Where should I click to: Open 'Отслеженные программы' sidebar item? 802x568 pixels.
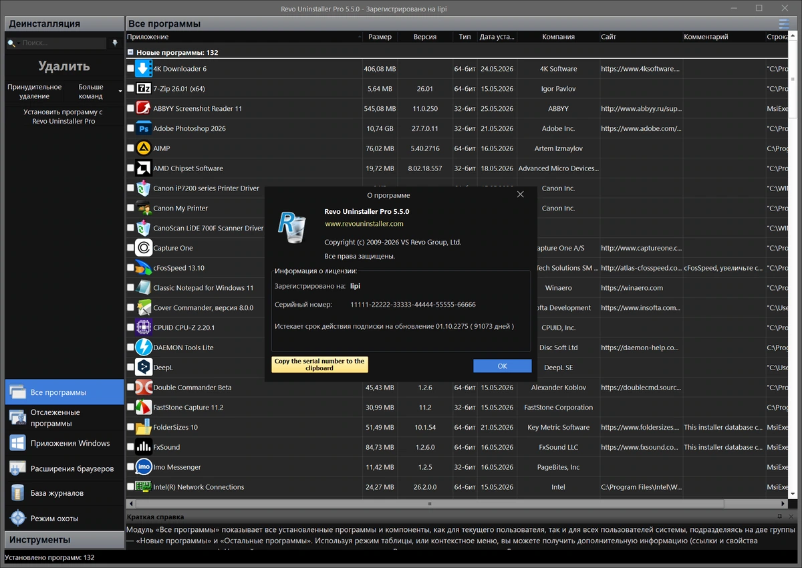pyautogui.click(x=64, y=418)
